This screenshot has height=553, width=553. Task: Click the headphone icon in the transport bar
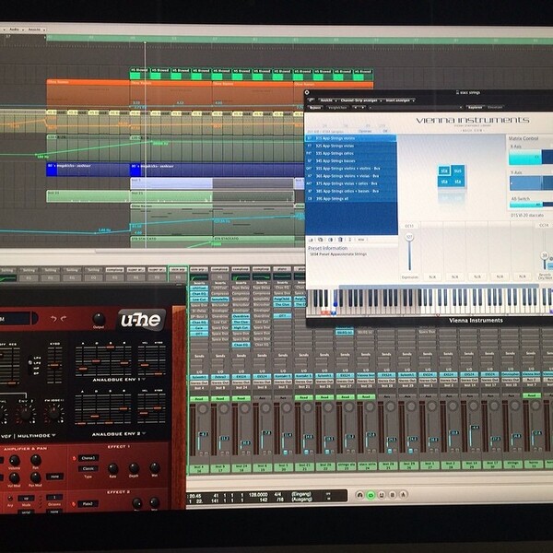[x=359, y=495]
